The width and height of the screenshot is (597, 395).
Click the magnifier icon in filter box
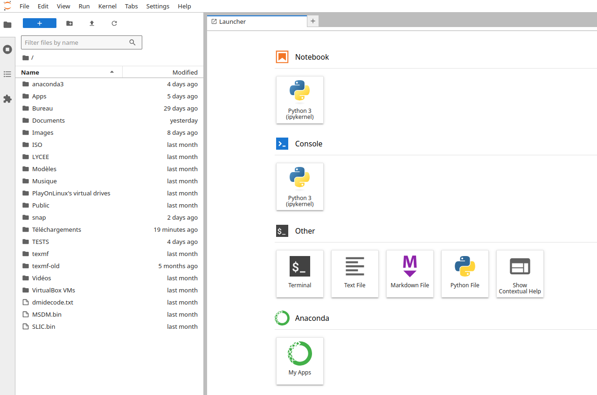click(132, 42)
